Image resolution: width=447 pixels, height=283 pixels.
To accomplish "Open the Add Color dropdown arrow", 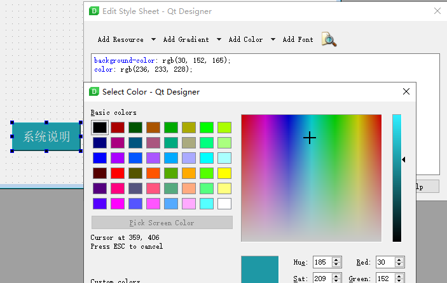I will [x=273, y=39].
